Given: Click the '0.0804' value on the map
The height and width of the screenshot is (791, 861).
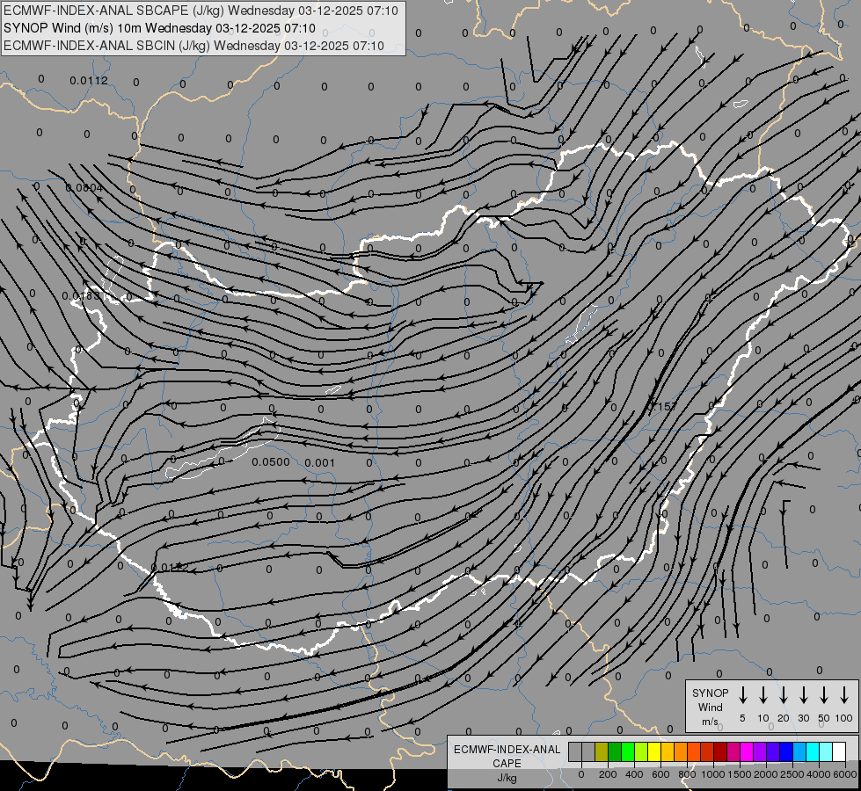Looking at the screenshot, I should tap(84, 188).
